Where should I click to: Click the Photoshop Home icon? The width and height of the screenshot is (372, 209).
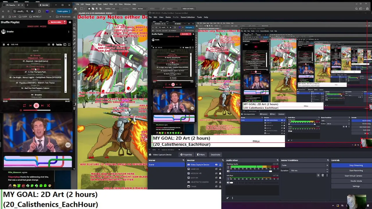point(75,9)
